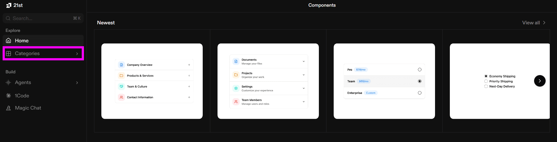
Task: Open the company accordion component thumbnail
Action: click(x=152, y=81)
